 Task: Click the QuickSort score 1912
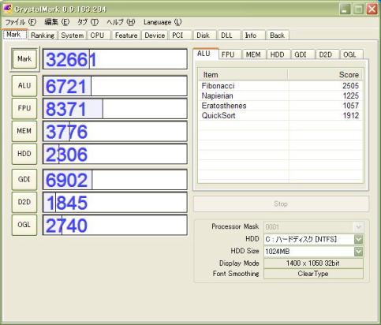pyautogui.click(x=350, y=115)
